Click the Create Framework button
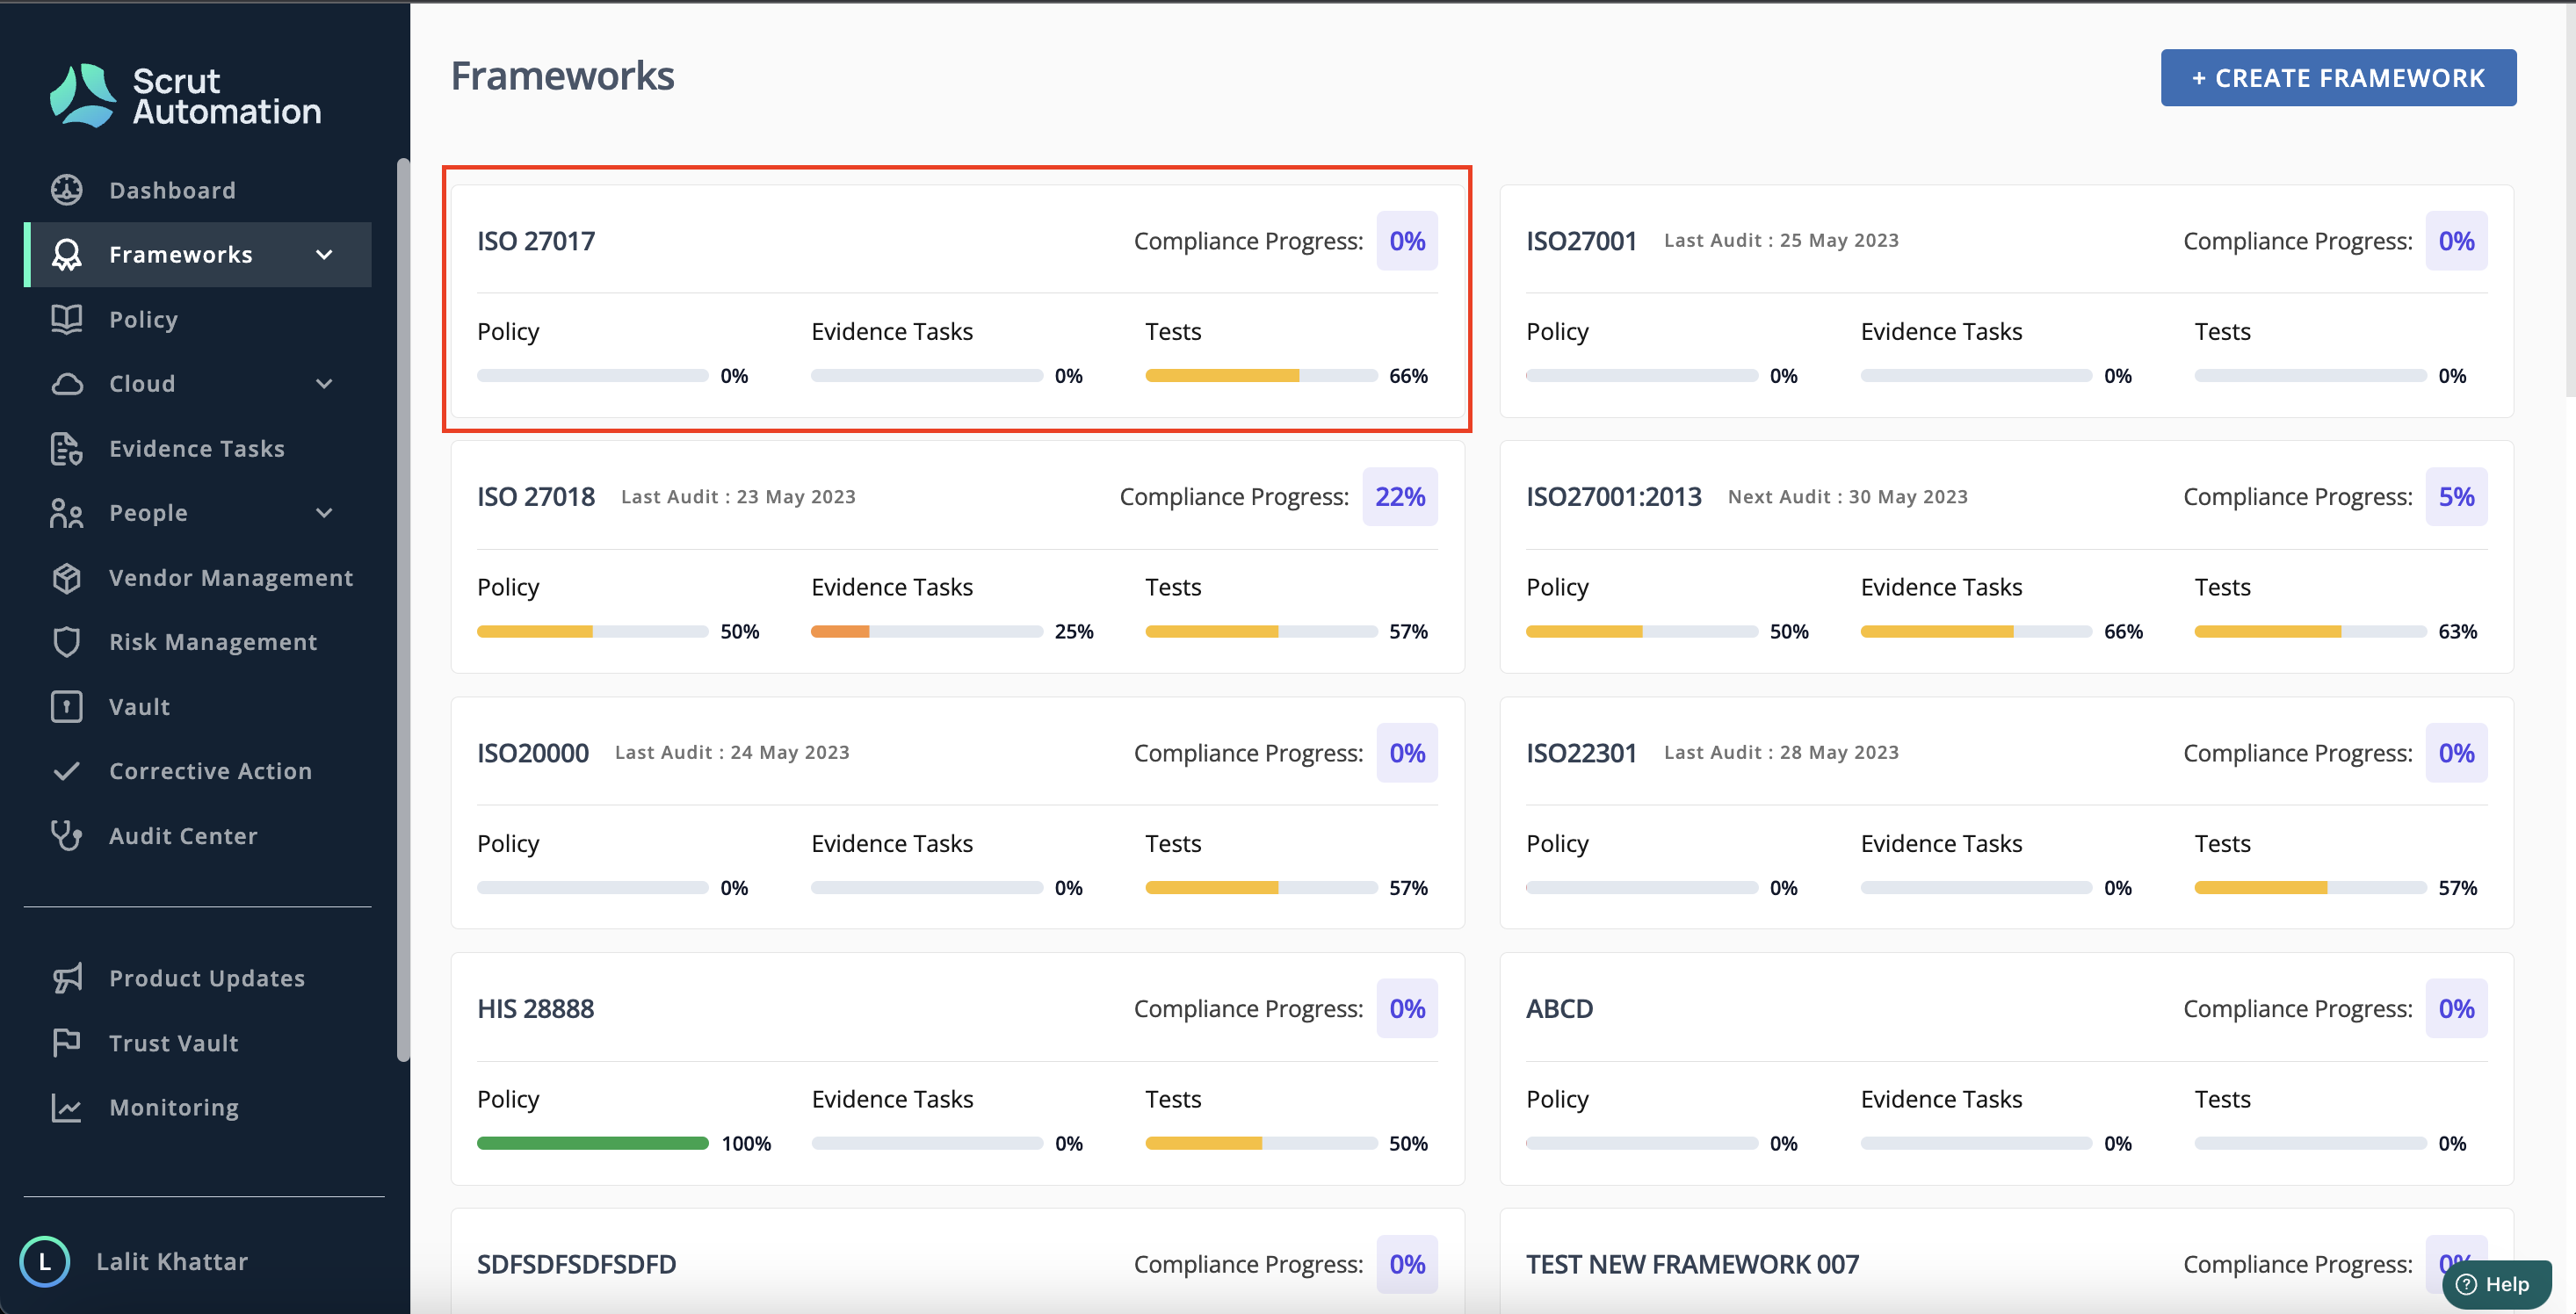 [2338, 78]
